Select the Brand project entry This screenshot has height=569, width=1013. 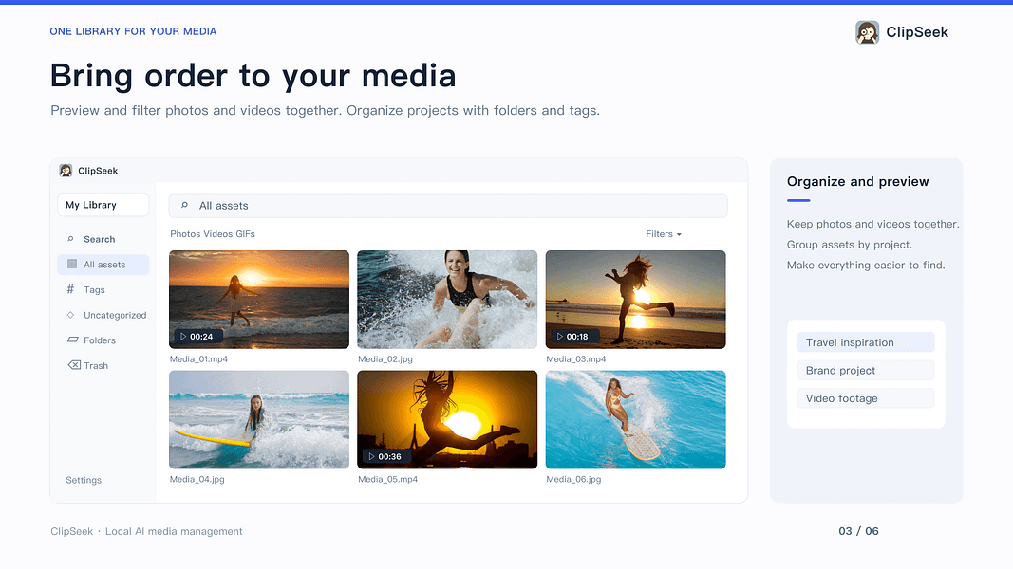point(866,370)
